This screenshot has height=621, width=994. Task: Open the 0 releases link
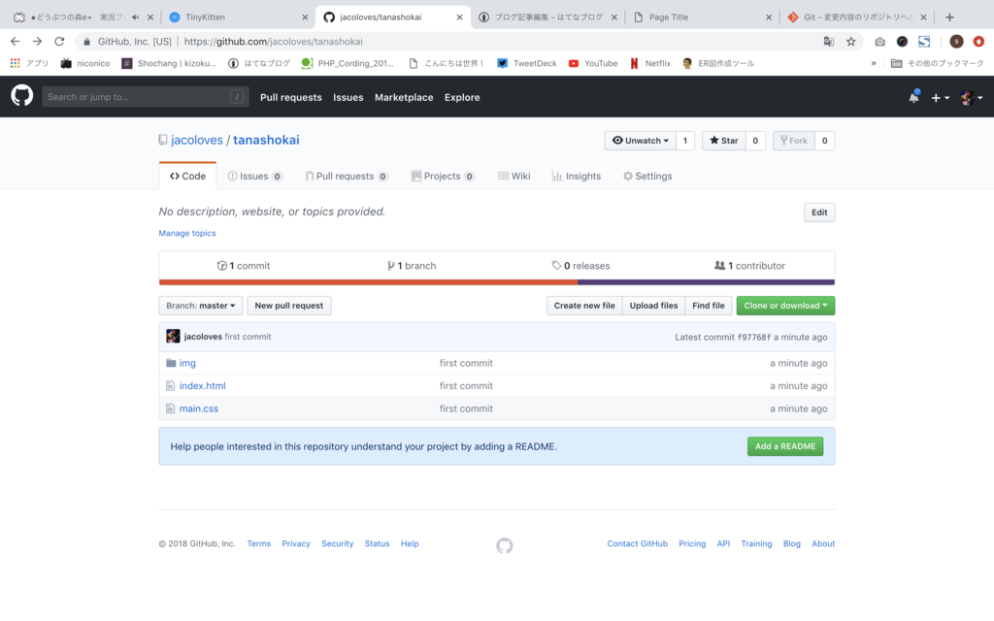tap(580, 266)
